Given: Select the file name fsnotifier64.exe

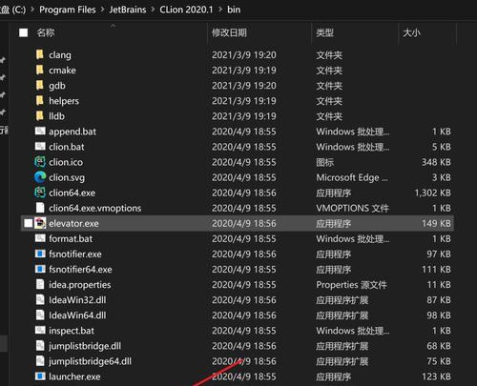Looking at the screenshot, I should pos(80,269).
